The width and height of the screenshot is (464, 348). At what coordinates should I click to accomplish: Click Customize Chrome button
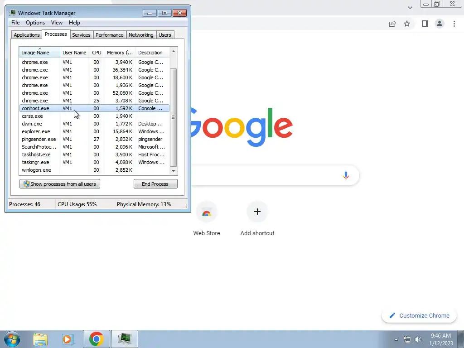click(419, 315)
